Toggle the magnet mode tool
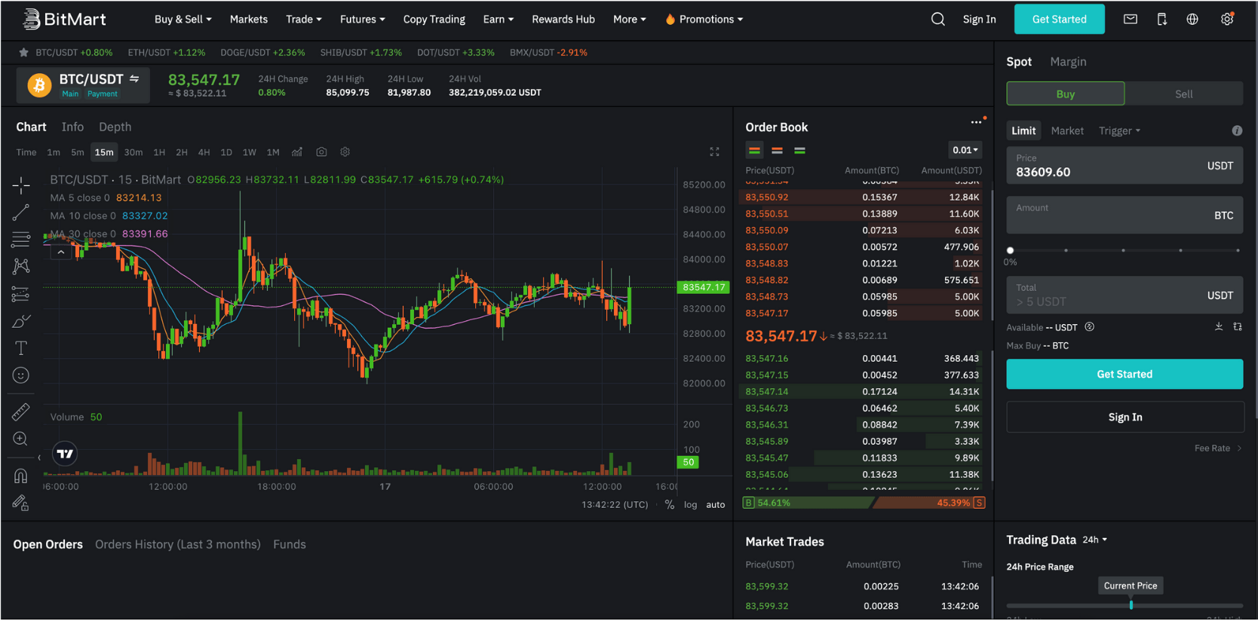The height and width of the screenshot is (621, 1258). point(21,476)
